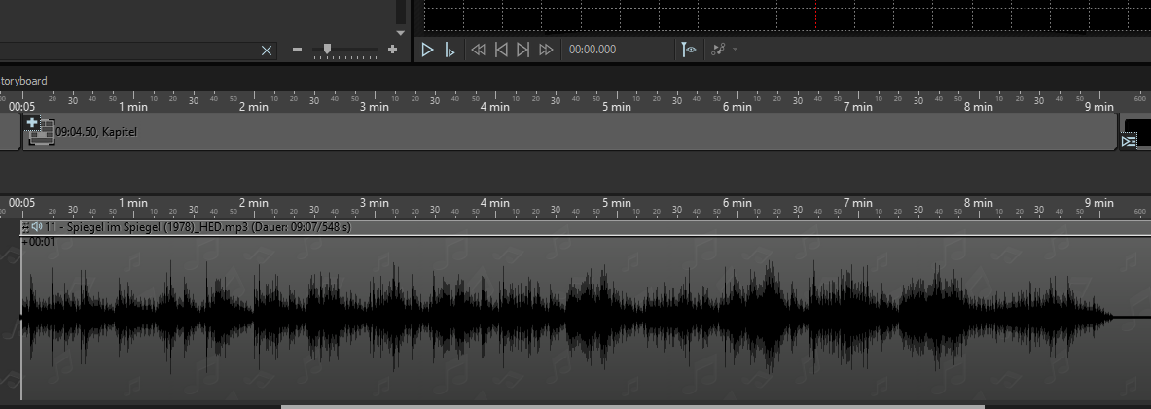
Task: Click the 00:00.000 timecode field
Action: [x=593, y=50]
